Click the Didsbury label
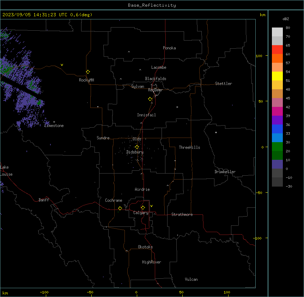 click(135, 152)
